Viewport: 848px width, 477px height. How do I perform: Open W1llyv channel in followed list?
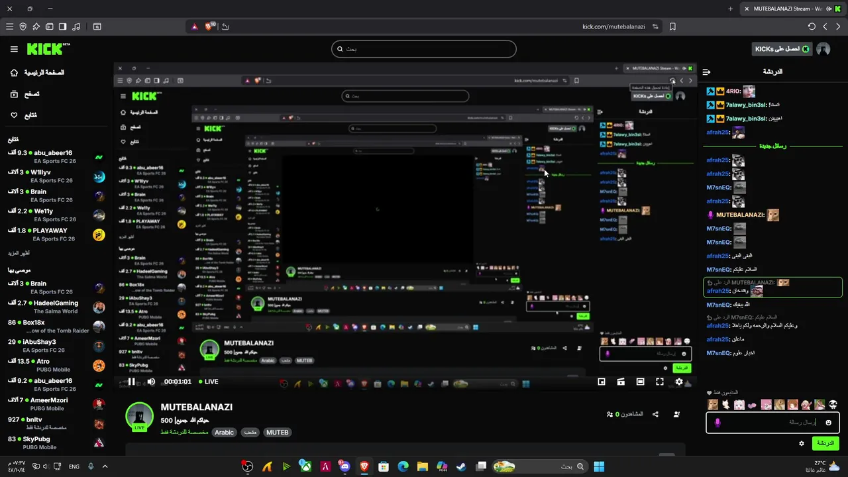pyautogui.click(x=56, y=176)
